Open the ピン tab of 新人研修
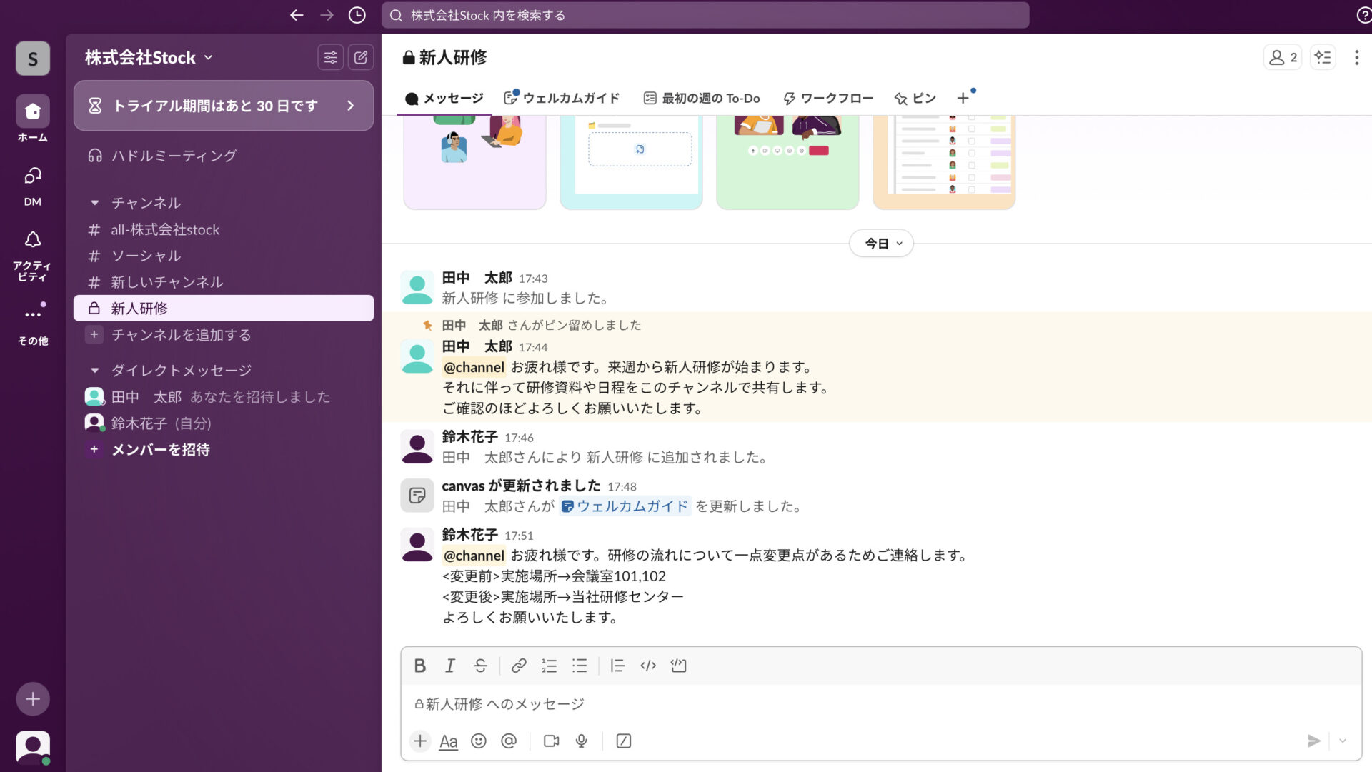The image size is (1372, 772). [915, 98]
